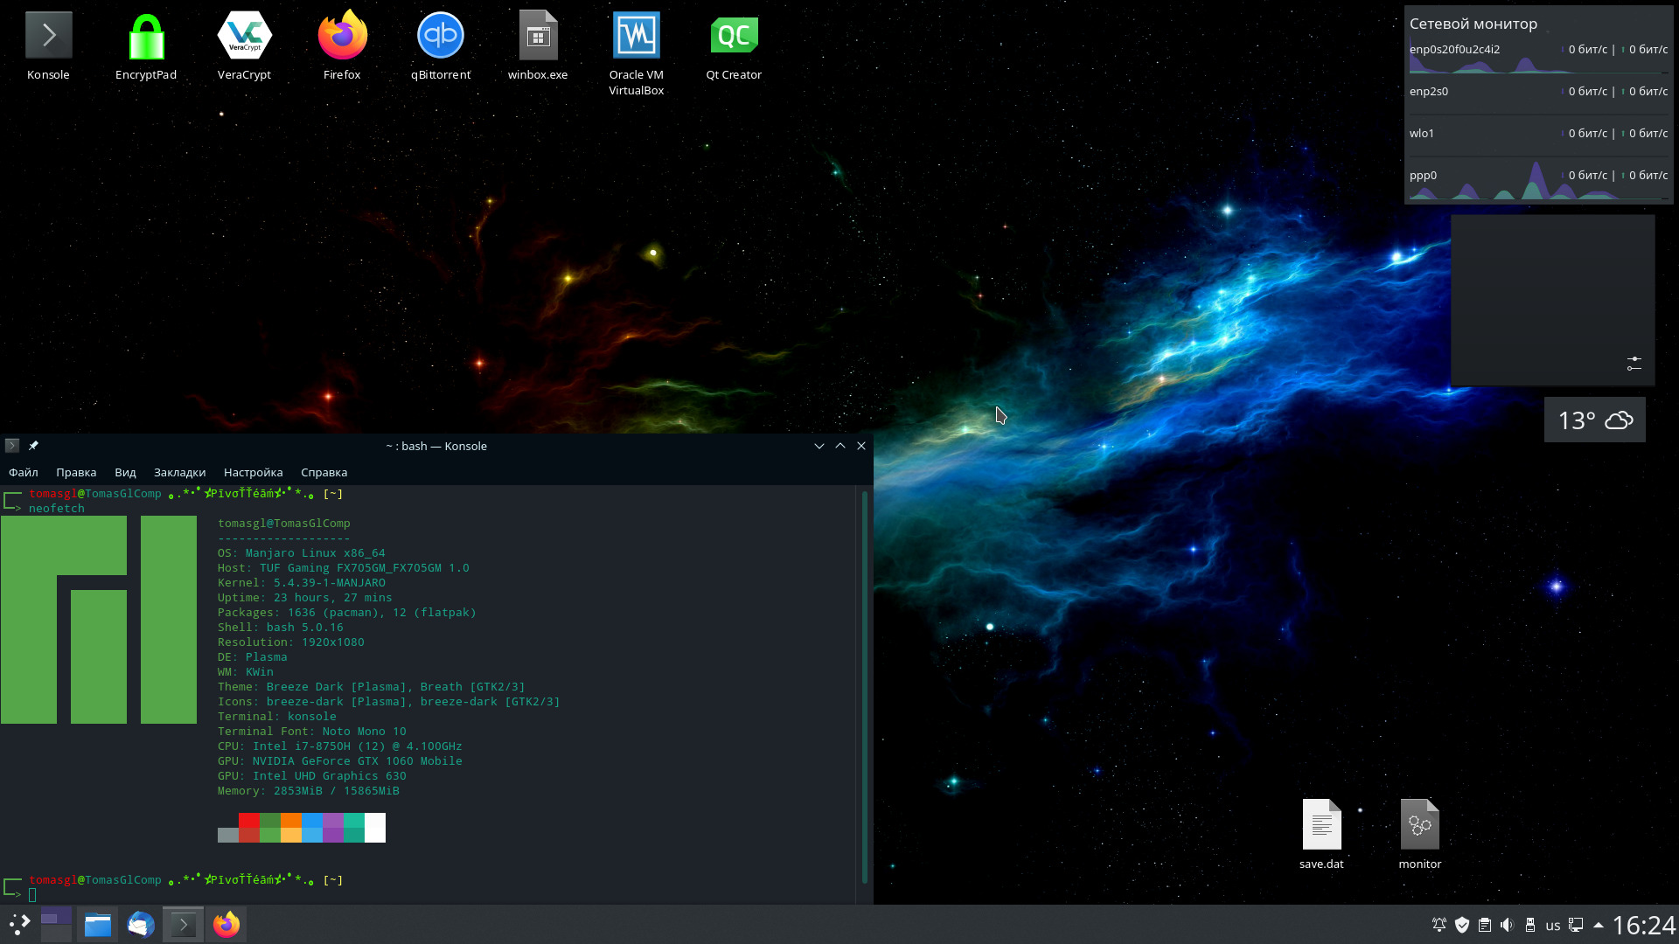Click the 13° weather widget
Image resolution: width=1679 pixels, height=944 pixels.
(1594, 420)
